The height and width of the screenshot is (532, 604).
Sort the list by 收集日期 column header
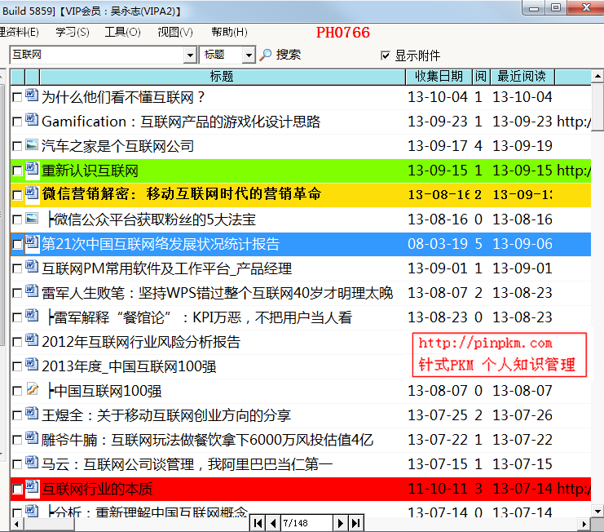click(x=439, y=76)
